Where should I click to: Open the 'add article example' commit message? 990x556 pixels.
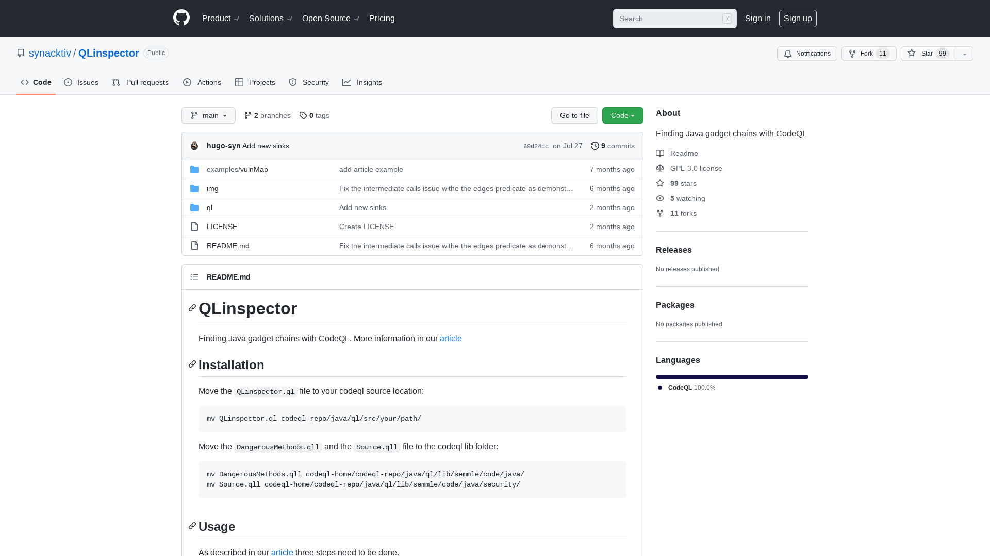click(371, 169)
